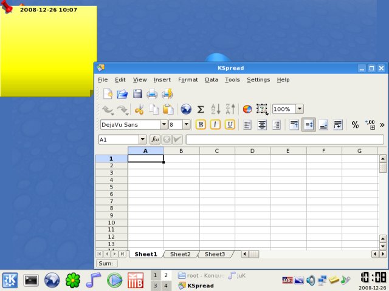Image resolution: width=389 pixels, height=291 pixels.
Task: Toggle italic formatting
Action: (x=215, y=124)
